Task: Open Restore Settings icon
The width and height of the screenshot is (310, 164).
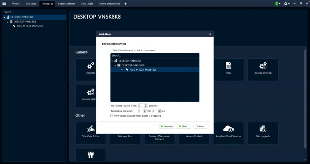Action: pyautogui.click(x=90, y=92)
